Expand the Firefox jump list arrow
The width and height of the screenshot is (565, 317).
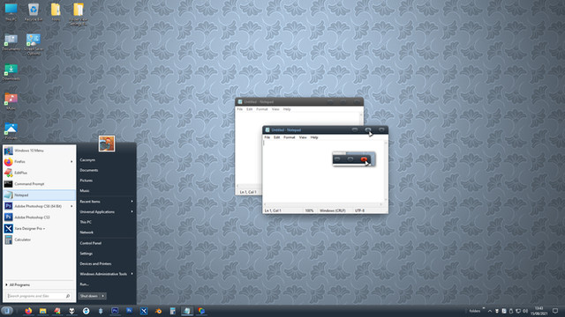[72, 161]
